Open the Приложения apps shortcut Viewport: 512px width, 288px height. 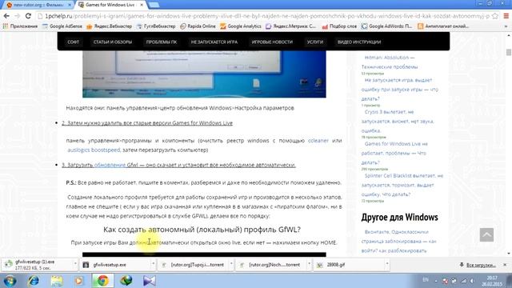[x=20, y=26]
